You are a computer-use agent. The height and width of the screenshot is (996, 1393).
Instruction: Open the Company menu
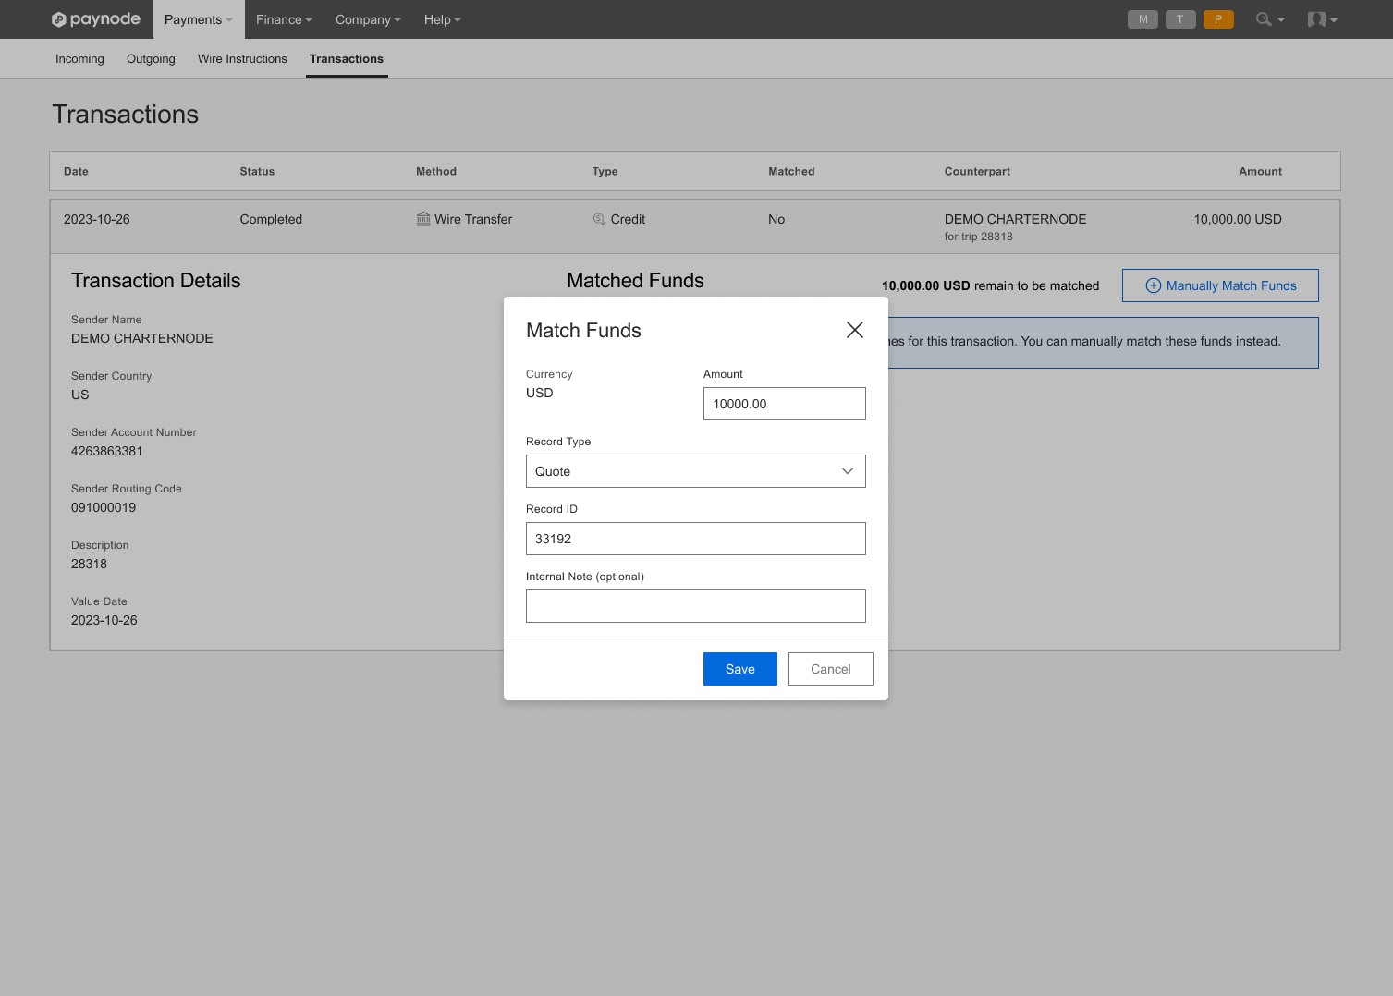pos(368,19)
